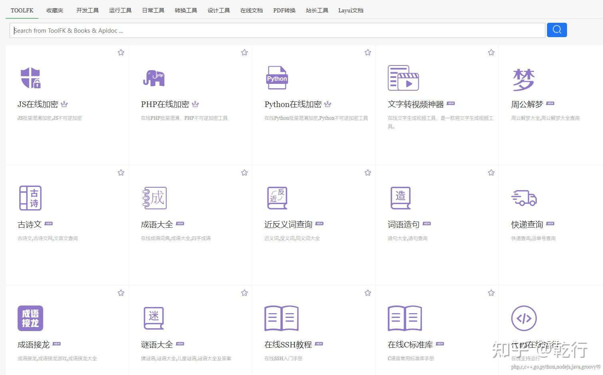The width and height of the screenshot is (603, 375).
Task: Click the description C语言常用标准库手册
Action: click(x=411, y=359)
